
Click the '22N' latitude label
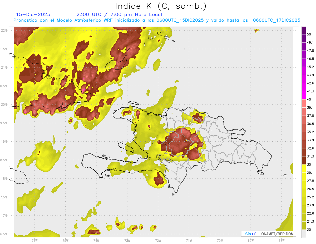tap(4, 31)
